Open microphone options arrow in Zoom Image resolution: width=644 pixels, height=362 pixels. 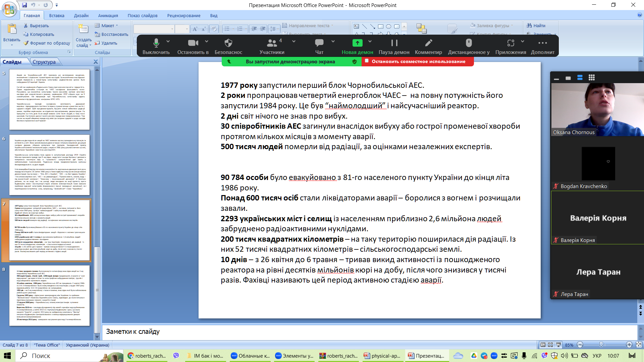pos(168,42)
